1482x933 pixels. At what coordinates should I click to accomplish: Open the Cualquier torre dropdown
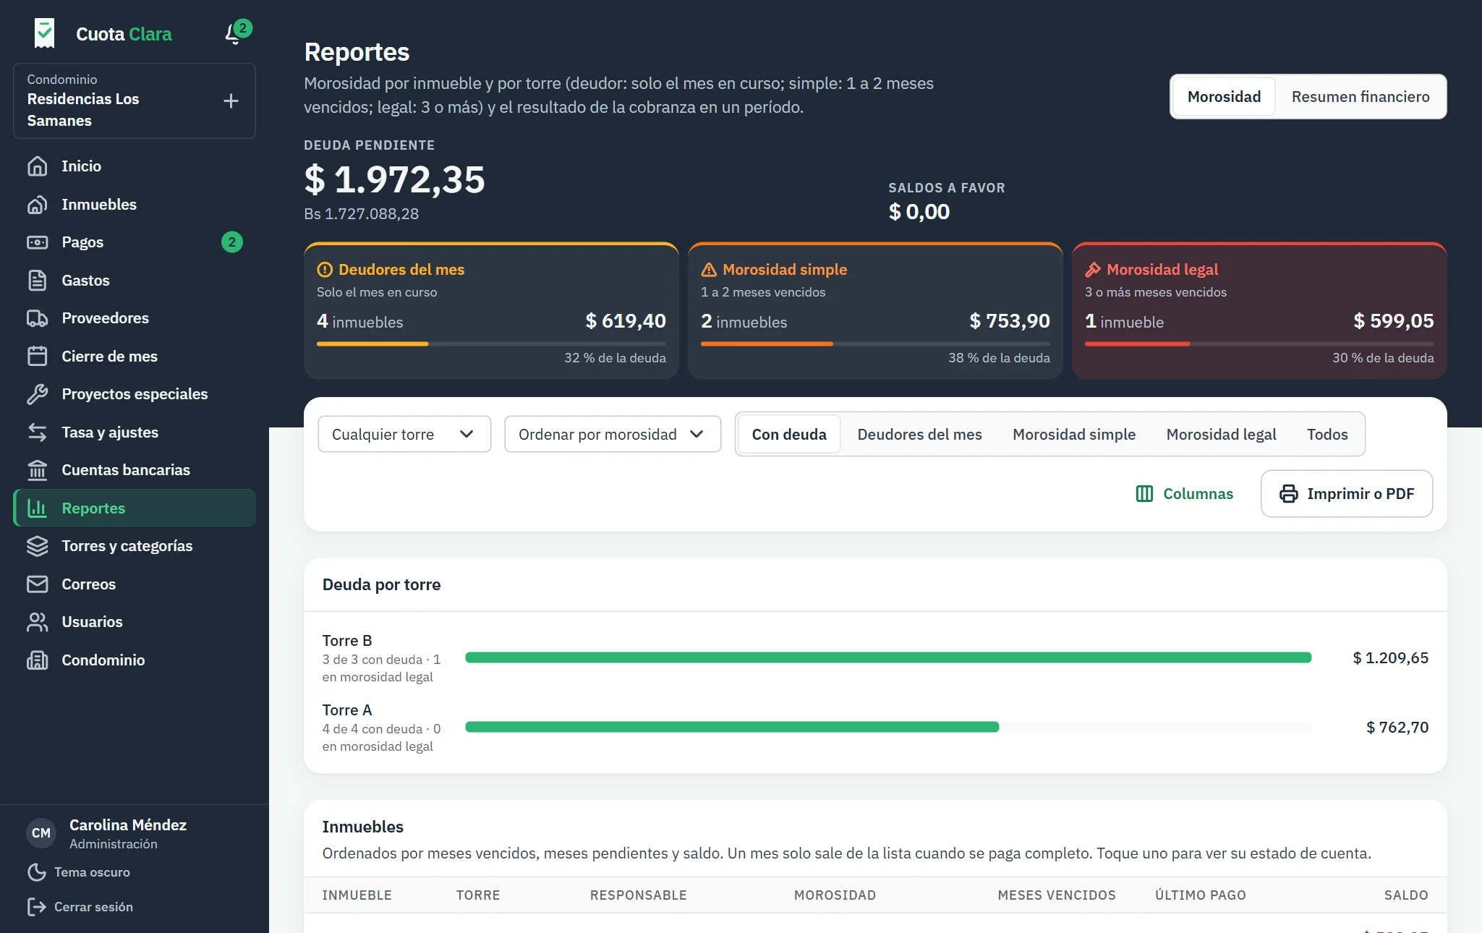pyautogui.click(x=404, y=434)
